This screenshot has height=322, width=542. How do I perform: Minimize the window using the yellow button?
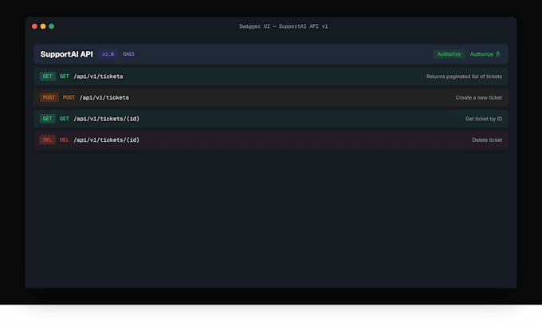(43, 26)
